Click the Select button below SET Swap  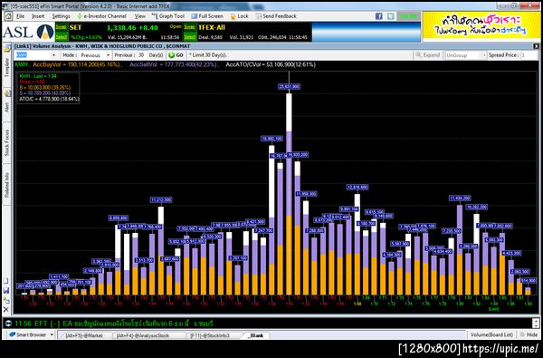click(62, 36)
